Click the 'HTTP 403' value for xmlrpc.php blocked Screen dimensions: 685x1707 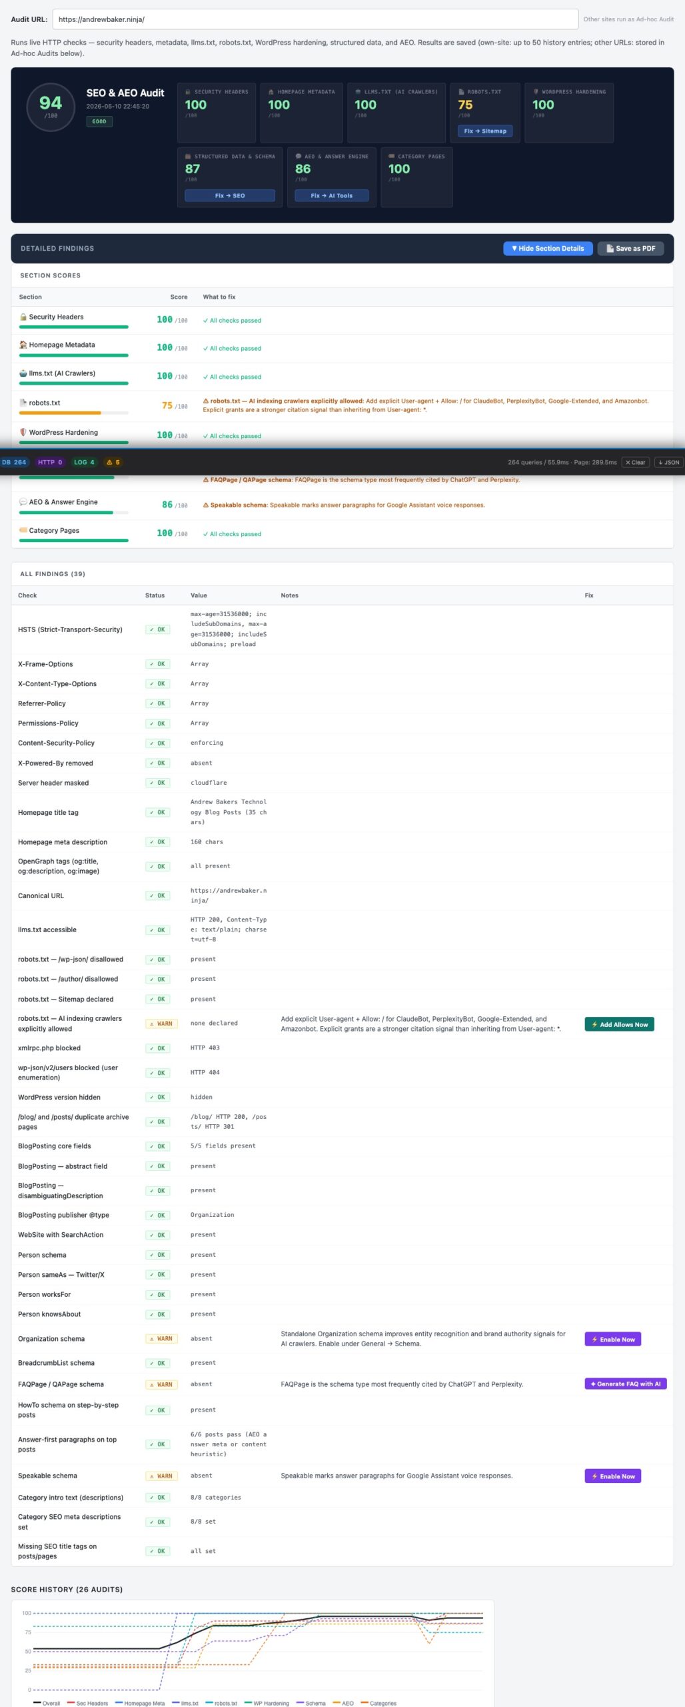pyautogui.click(x=205, y=1048)
